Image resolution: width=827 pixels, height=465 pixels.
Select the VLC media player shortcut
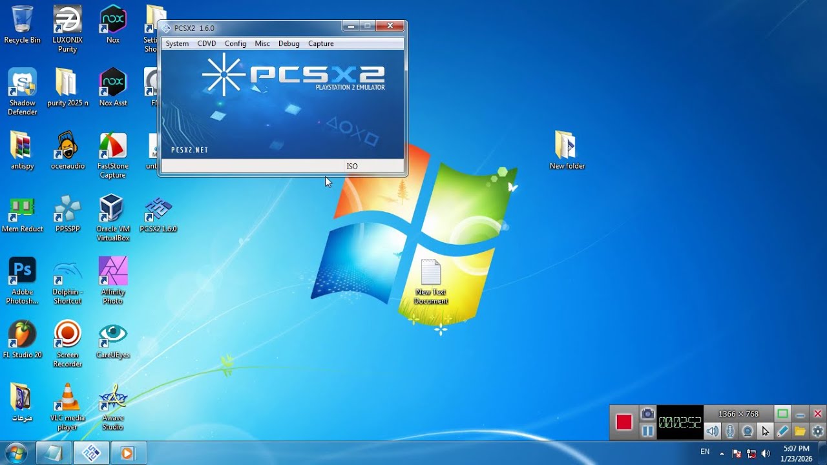[x=67, y=407]
